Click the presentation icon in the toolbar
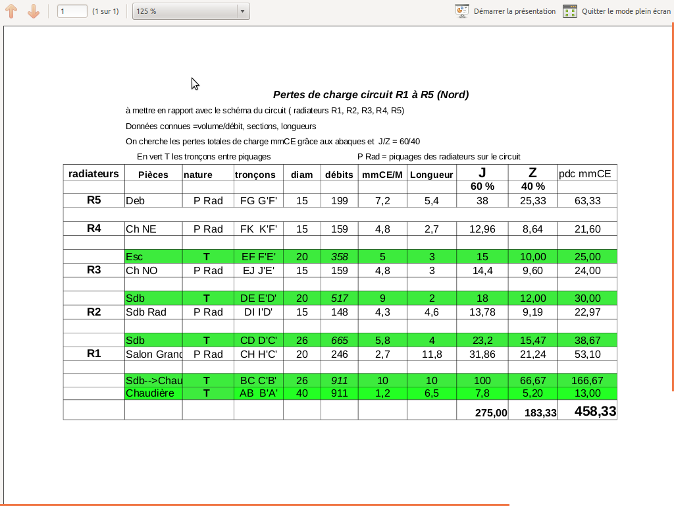Screen dimensions: 674x506 click(461, 11)
